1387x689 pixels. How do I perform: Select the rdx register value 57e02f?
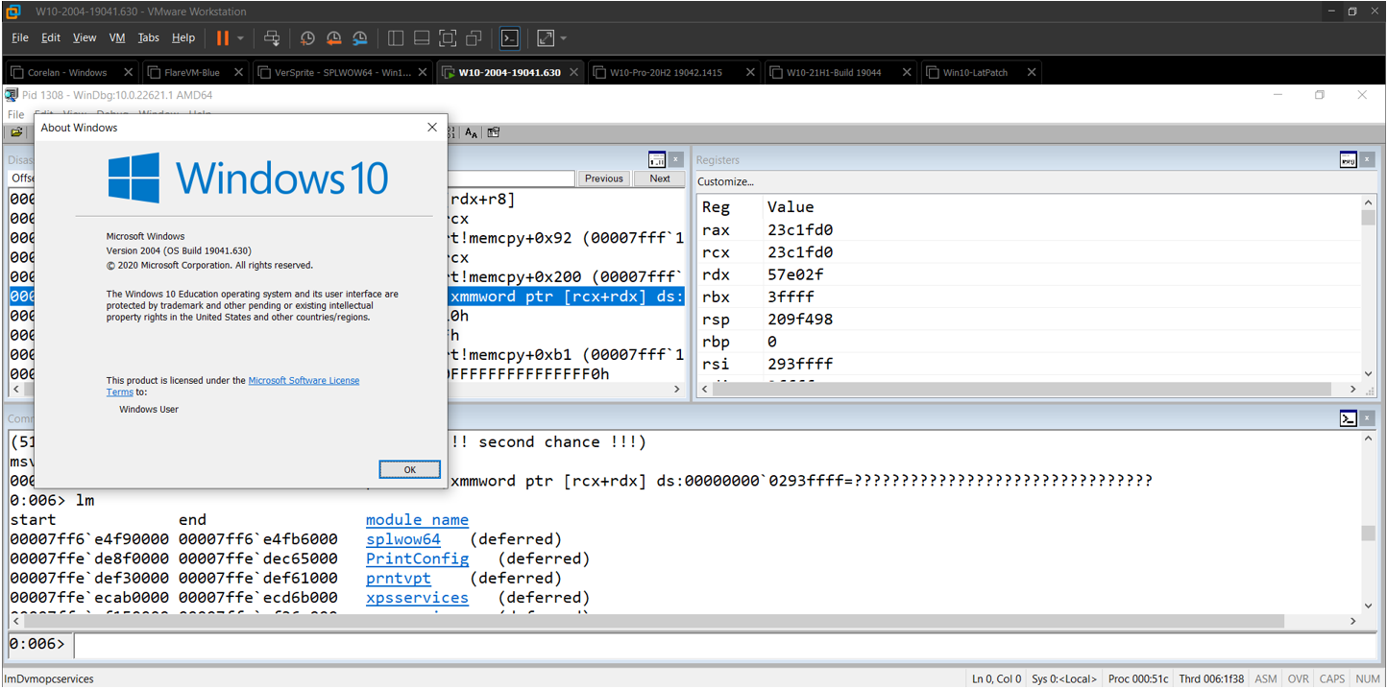click(x=796, y=274)
